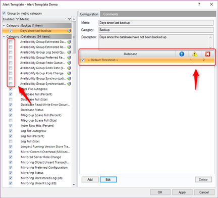Click the blue informational threshold column icon

(x=182, y=54)
